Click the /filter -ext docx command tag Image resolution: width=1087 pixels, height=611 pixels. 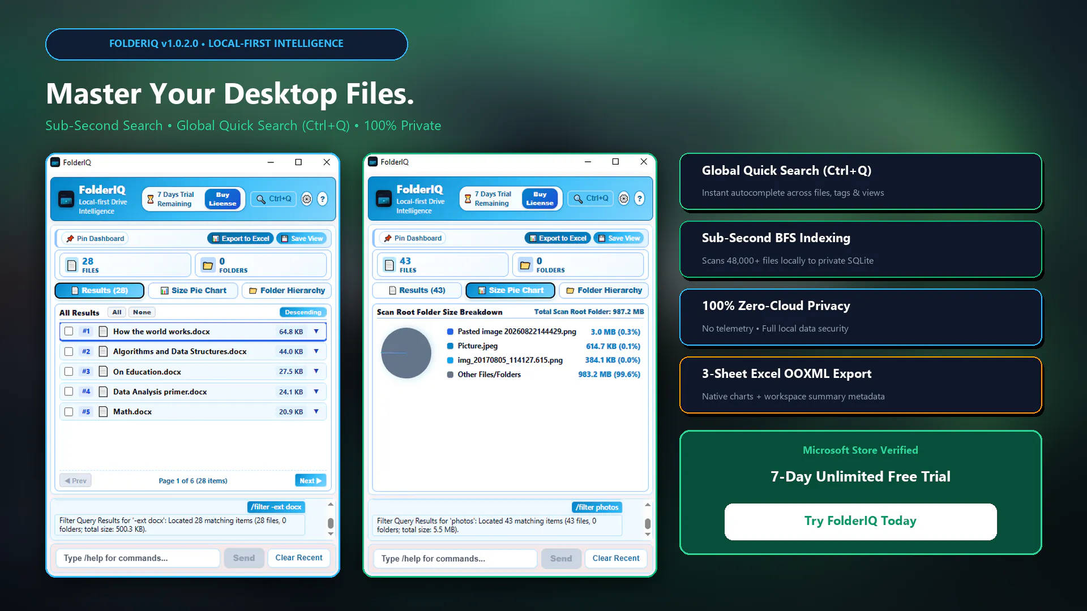coord(276,507)
